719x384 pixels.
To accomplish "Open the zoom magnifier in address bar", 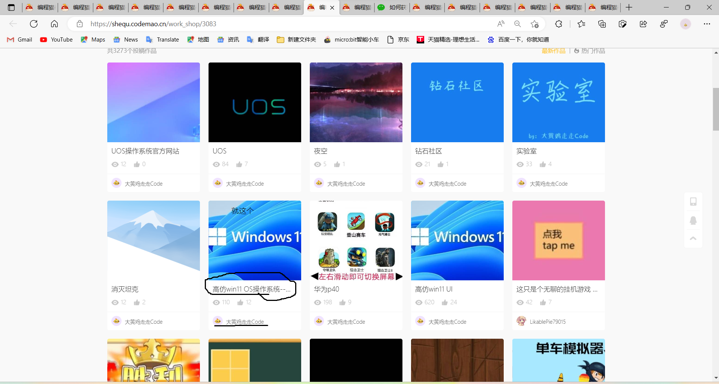I will [518, 24].
